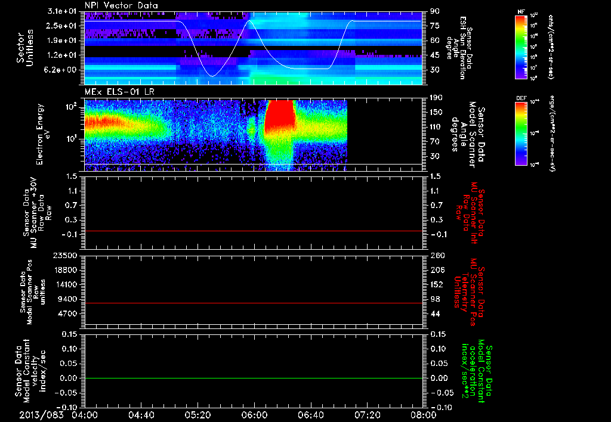Click the "MU Scanner +30V Raw Data" axis label
The image size is (611, 422).
38,213
